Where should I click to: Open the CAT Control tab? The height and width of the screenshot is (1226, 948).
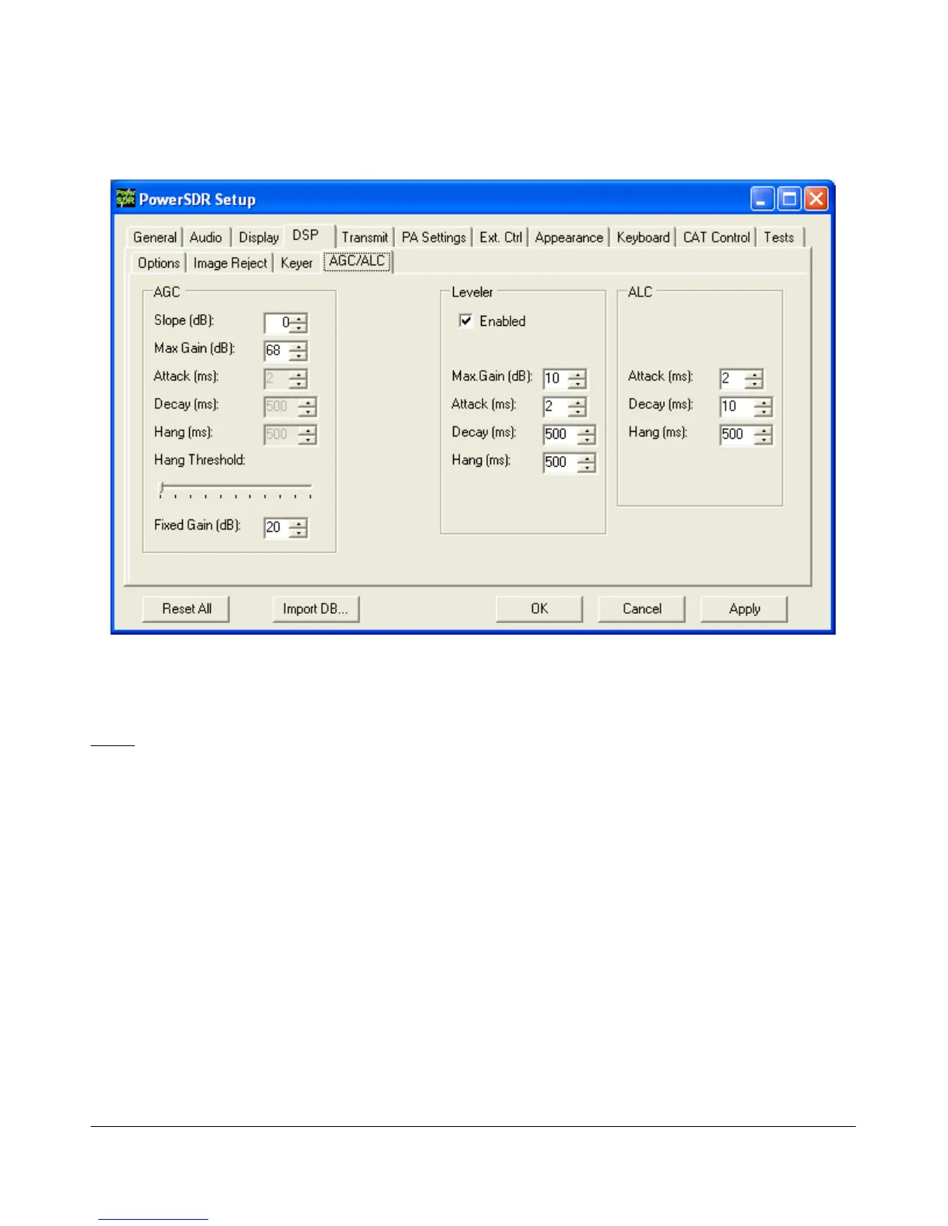click(x=716, y=238)
